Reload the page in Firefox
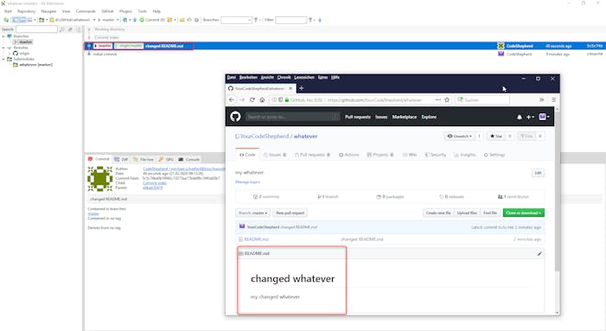Screen dimensions: 606x331 [252, 99]
